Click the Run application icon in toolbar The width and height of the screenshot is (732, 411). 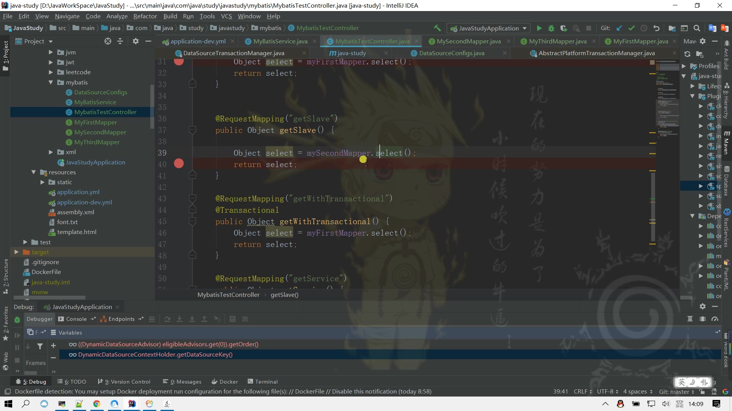539,28
